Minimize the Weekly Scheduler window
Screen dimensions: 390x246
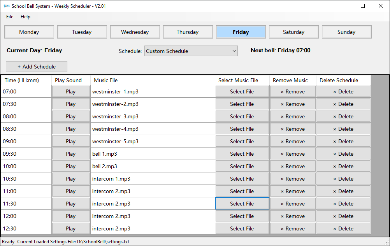coord(345,6)
